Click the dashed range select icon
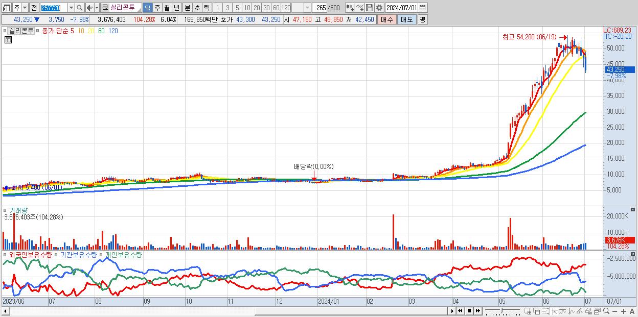 [545, 311]
